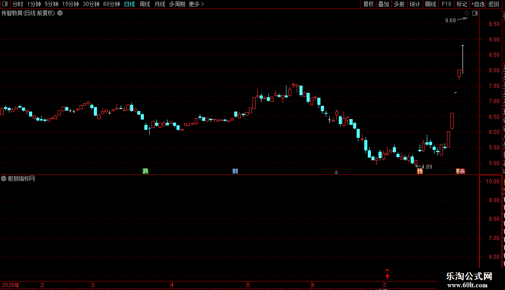Open the 统计 statistics tool
This screenshot has width=505, height=290.
[x=414, y=4]
